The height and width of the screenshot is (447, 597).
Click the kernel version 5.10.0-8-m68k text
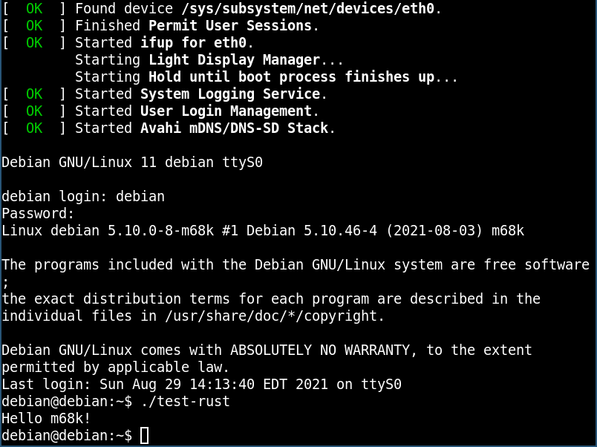point(160,231)
